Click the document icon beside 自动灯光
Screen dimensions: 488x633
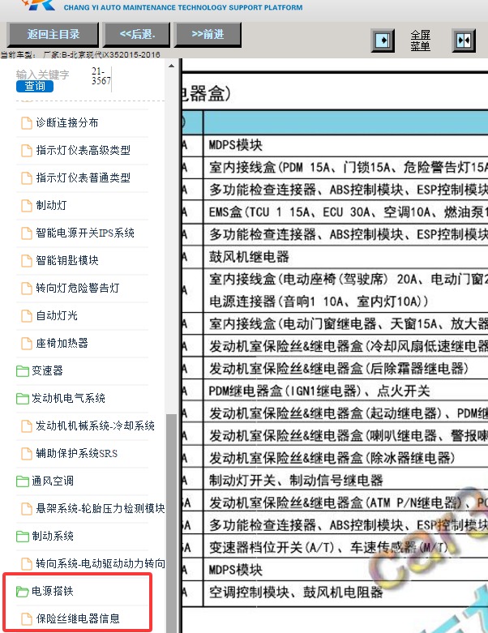(x=27, y=316)
